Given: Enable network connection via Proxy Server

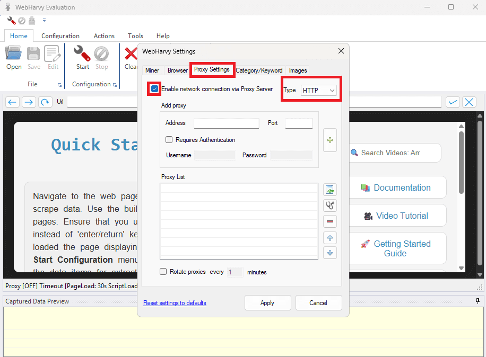Looking at the screenshot, I should point(153,88).
